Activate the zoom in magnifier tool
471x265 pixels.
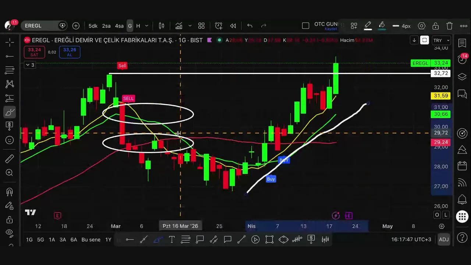pyautogui.click(x=10, y=173)
